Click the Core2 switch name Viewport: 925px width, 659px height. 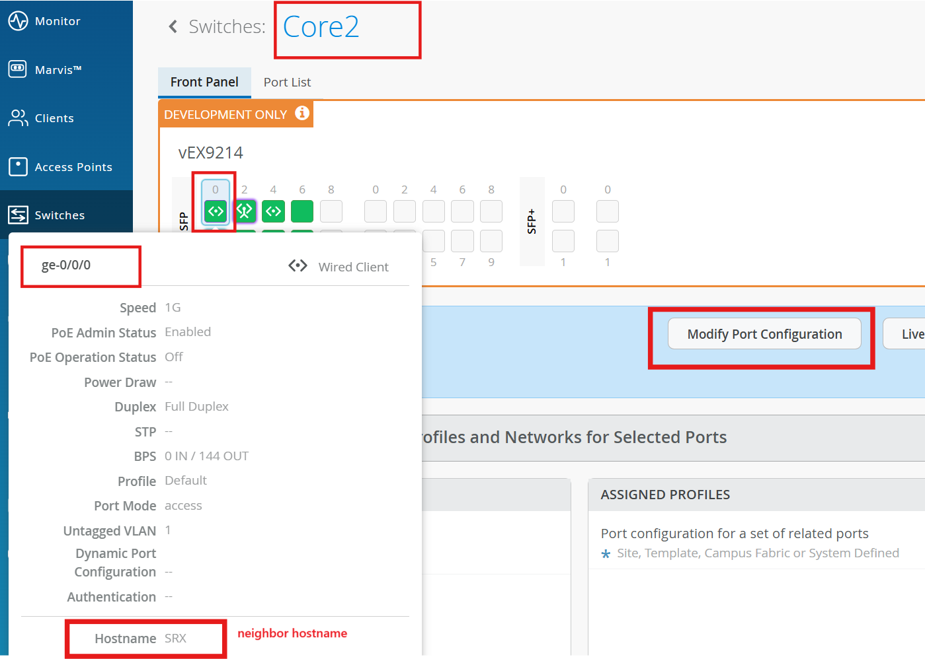(321, 27)
